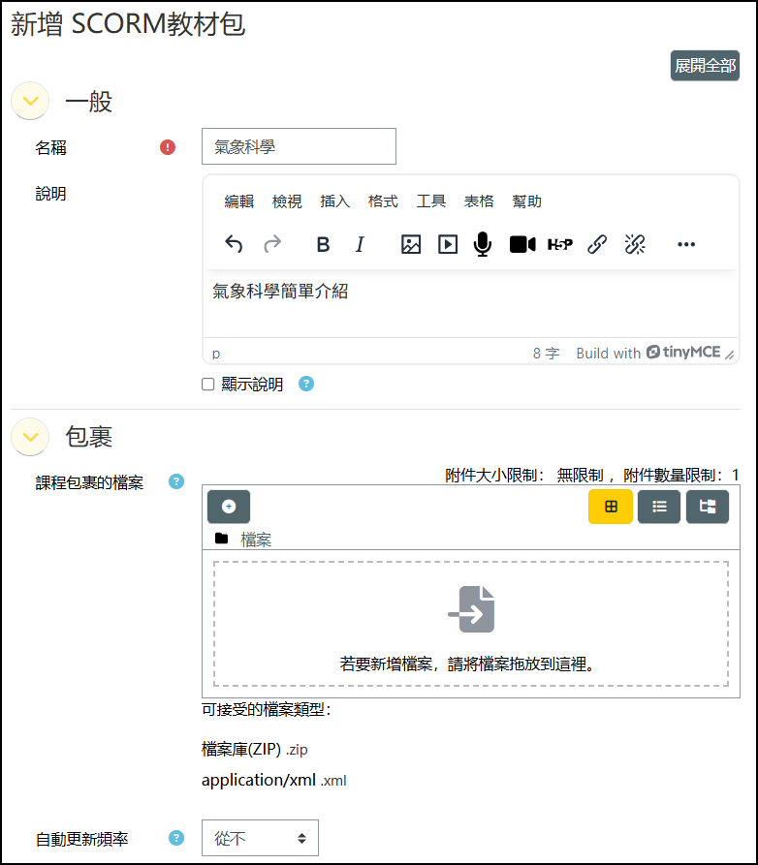This screenshot has width=758, height=865.
Task: Open the 檢視 menu in the editor
Action: tap(287, 201)
